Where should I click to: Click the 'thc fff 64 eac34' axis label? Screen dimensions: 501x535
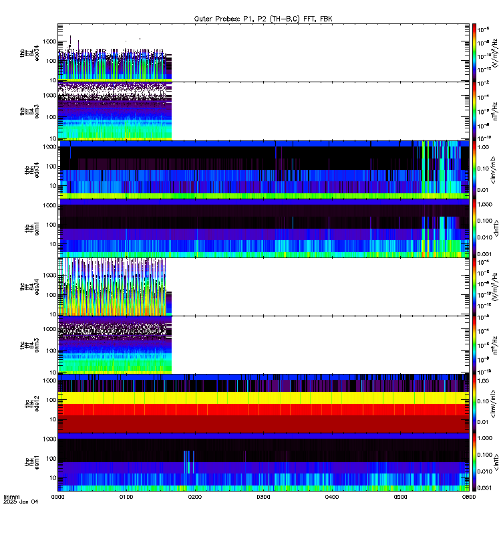tap(29, 287)
